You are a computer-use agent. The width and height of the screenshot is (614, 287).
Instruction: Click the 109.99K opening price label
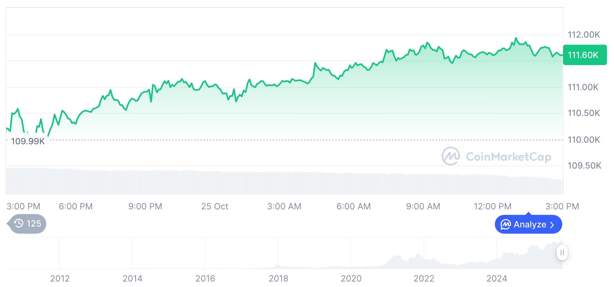pos(28,142)
